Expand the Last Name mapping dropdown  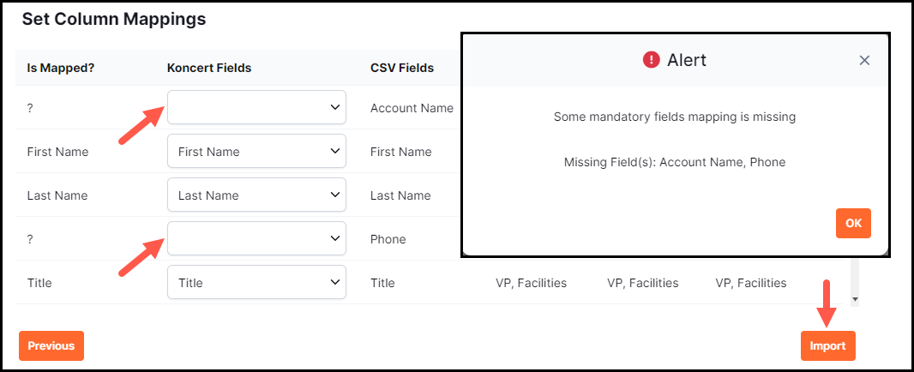pos(256,195)
